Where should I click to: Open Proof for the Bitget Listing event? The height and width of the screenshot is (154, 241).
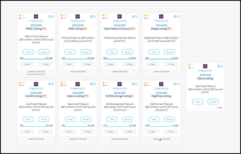point(154,52)
